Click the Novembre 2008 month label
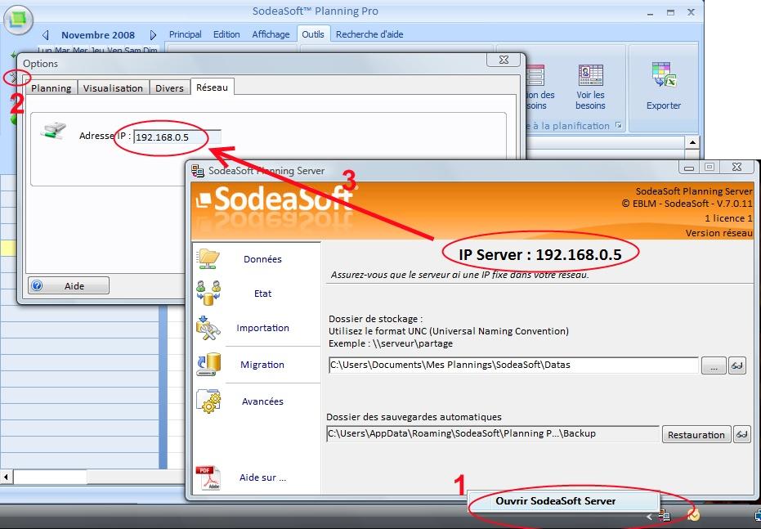 (x=98, y=35)
